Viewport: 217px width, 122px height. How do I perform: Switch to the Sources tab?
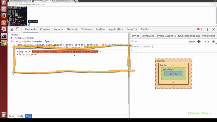pyautogui.click(x=58, y=29)
